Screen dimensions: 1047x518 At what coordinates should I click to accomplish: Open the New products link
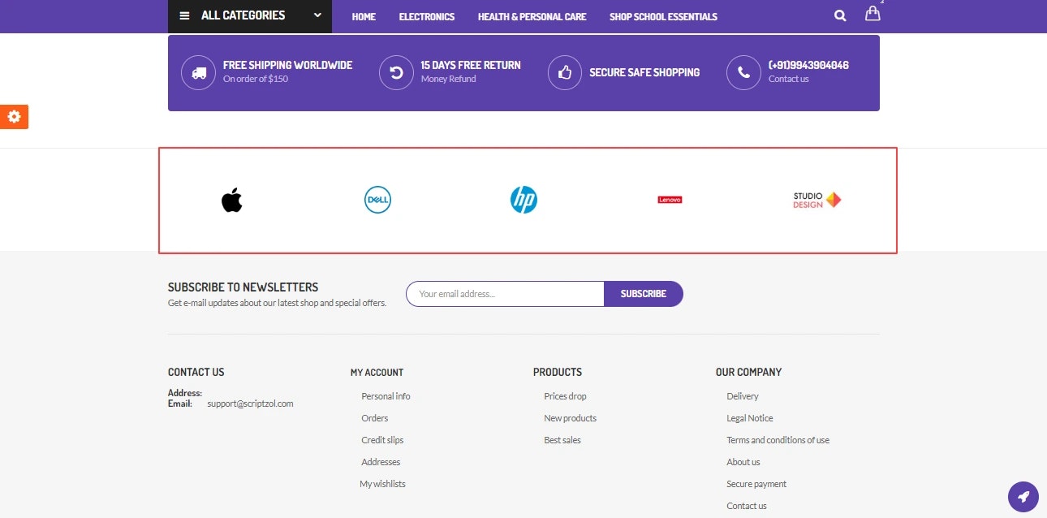[x=570, y=418]
